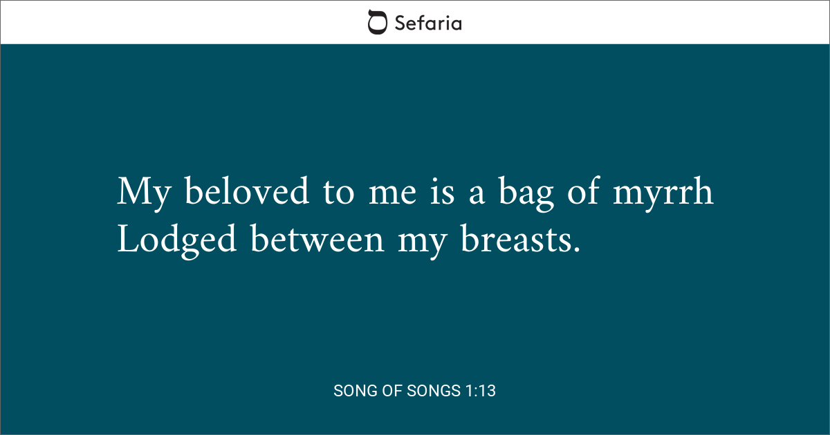
Task: Click the word "to" in the first line
Action: tap(338, 193)
